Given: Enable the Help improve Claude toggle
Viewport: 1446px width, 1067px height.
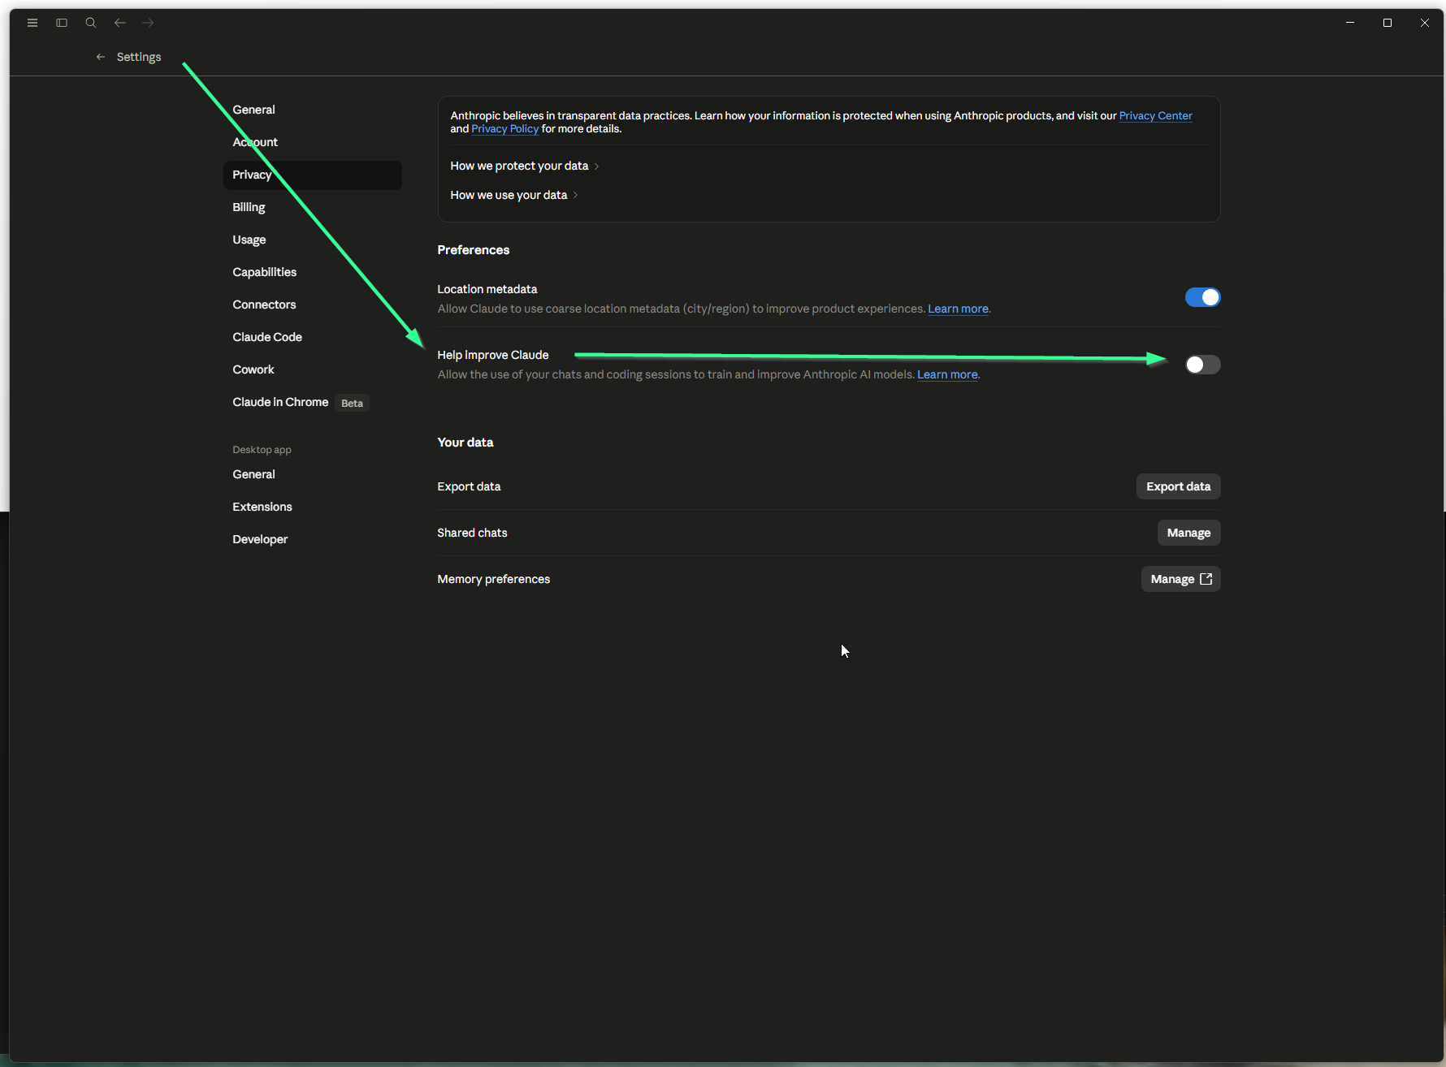Looking at the screenshot, I should tap(1202, 365).
